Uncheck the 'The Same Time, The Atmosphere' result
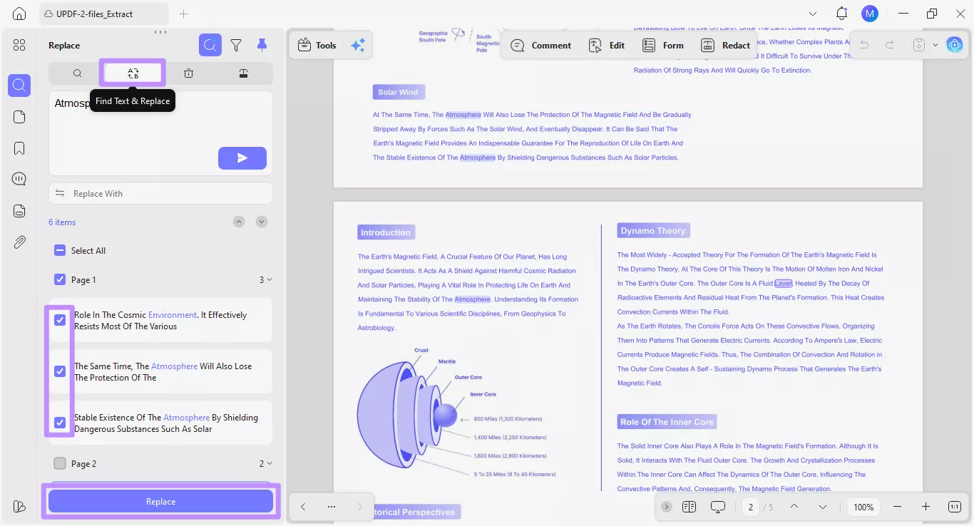Viewport: 974px width, 526px height. pos(61,371)
